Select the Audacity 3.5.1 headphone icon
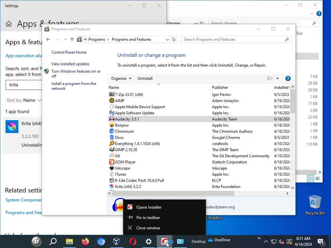The height and width of the screenshot is (248, 331). tap(112, 119)
